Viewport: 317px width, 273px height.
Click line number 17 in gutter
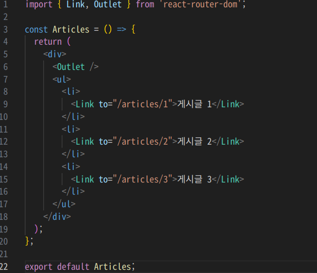coord(4,204)
